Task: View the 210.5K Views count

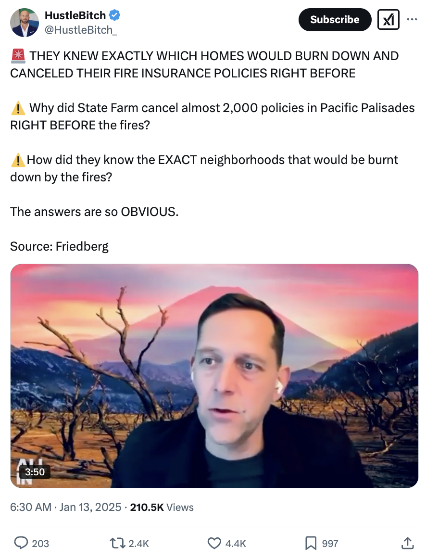Action: pos(162,507)
